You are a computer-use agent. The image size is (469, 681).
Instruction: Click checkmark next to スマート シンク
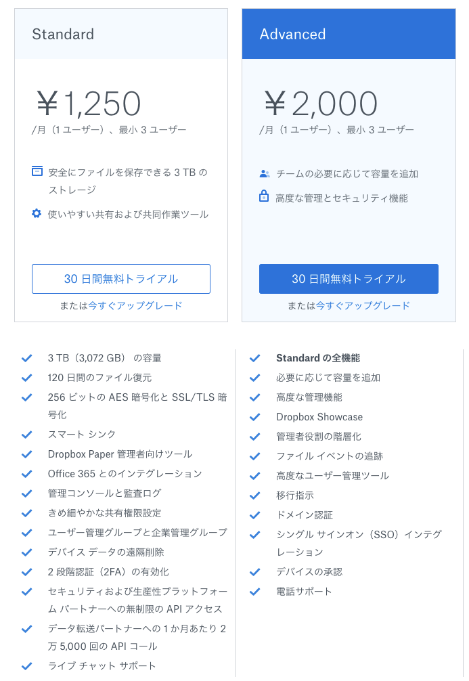[27, 435]
